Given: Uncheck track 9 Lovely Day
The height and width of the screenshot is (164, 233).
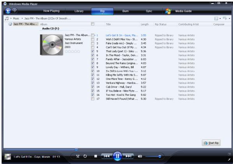Looking at the screenshot, I should coord(93,67).
